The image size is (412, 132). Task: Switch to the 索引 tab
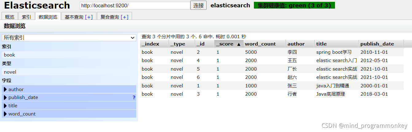[x=26, y=17]
